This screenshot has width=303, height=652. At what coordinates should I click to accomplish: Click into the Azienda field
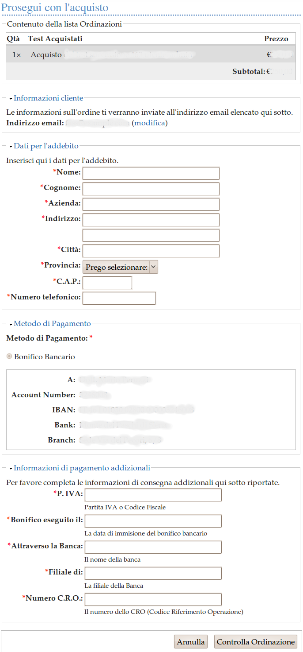click(151, 204)
